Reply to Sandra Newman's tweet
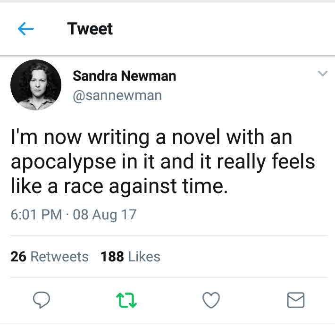Viewport: 335px width, 335px height. [42, 300]
